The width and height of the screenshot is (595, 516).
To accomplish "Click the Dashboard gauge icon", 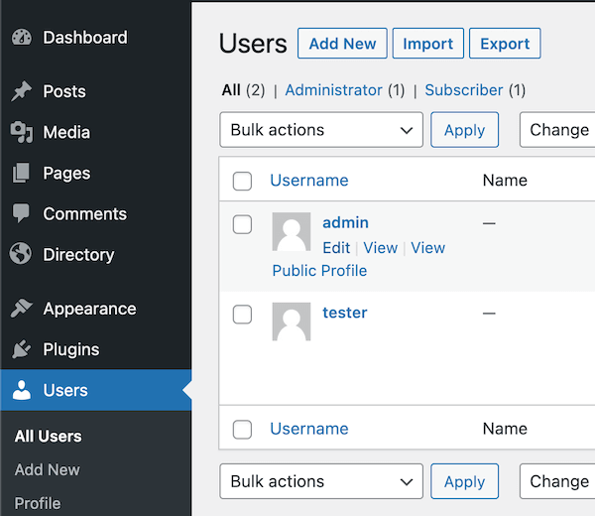I will 21,38.
